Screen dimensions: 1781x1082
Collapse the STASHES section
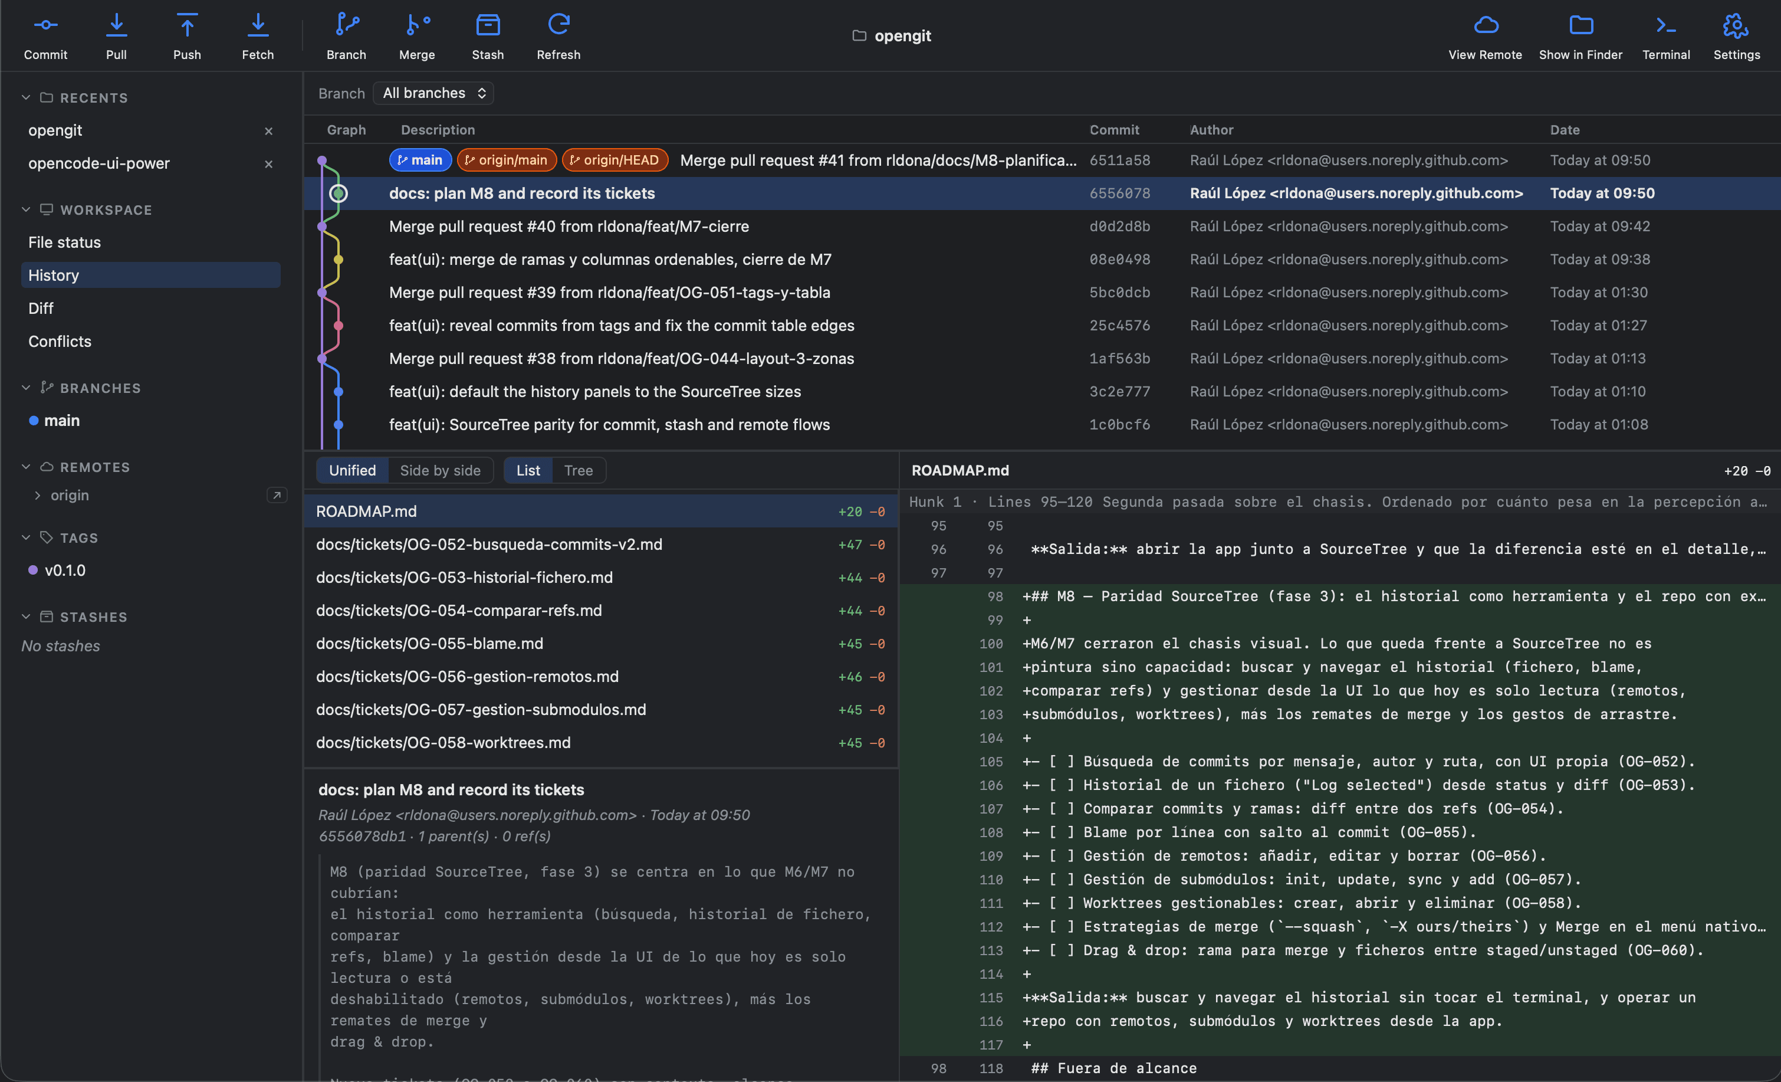(x=26, y=617)
